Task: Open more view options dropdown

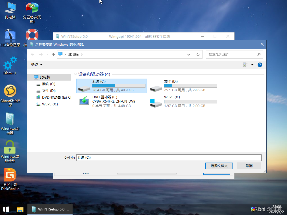Action: click(253, 65)
